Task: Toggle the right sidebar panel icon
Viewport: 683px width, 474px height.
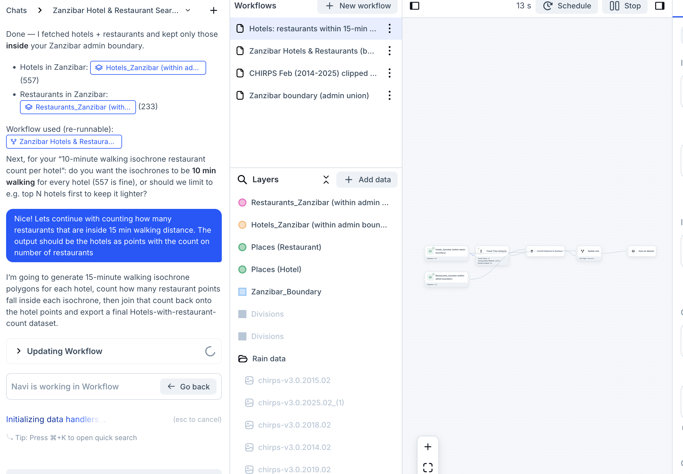Action: 659,6
